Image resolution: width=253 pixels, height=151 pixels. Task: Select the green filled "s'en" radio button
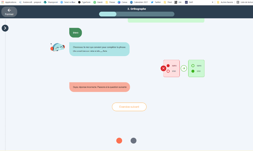(x=193, y=71)
